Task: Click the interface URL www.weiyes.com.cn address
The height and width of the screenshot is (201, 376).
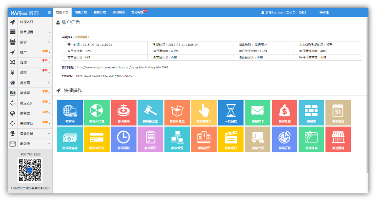Action: (122, 67)
